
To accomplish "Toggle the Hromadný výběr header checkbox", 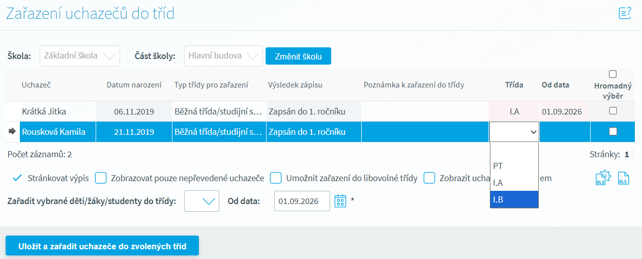I will 612,74.
